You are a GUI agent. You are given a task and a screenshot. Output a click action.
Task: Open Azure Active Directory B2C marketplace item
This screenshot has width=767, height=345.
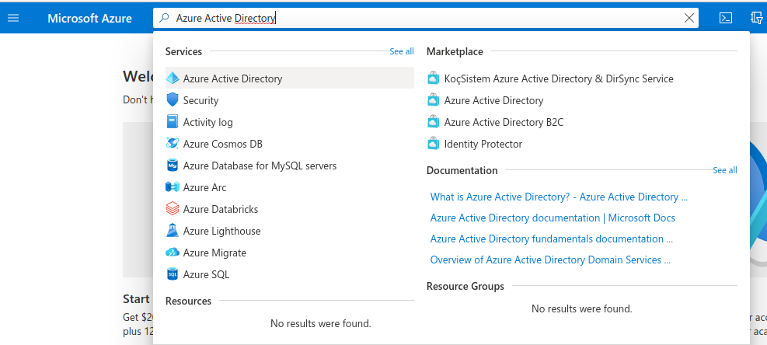point(504,122)
